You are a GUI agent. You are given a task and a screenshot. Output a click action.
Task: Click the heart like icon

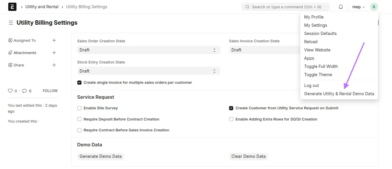point(10,91)
